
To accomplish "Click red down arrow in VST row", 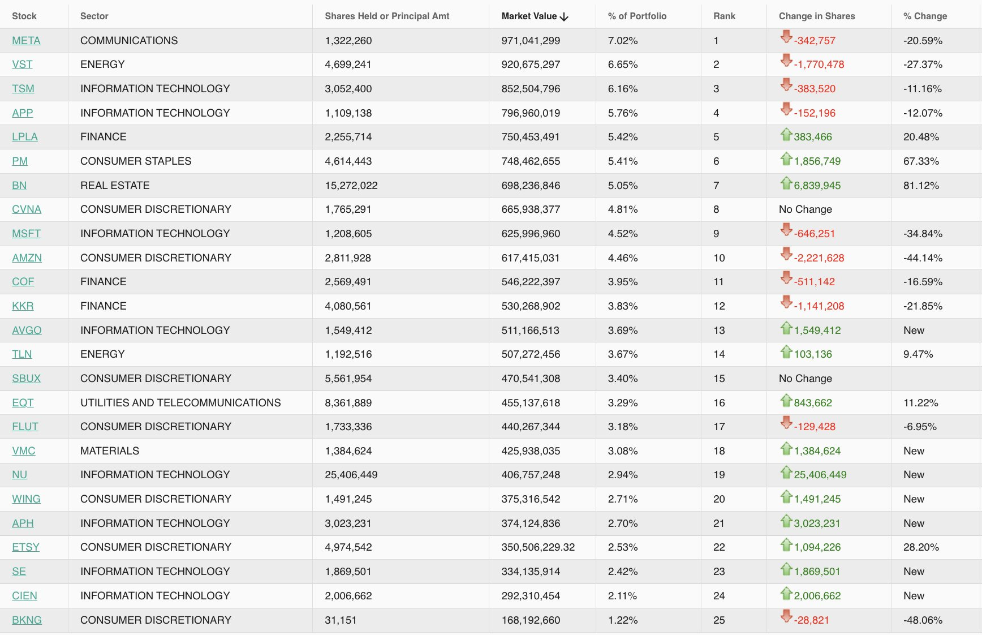I will 786,61.
